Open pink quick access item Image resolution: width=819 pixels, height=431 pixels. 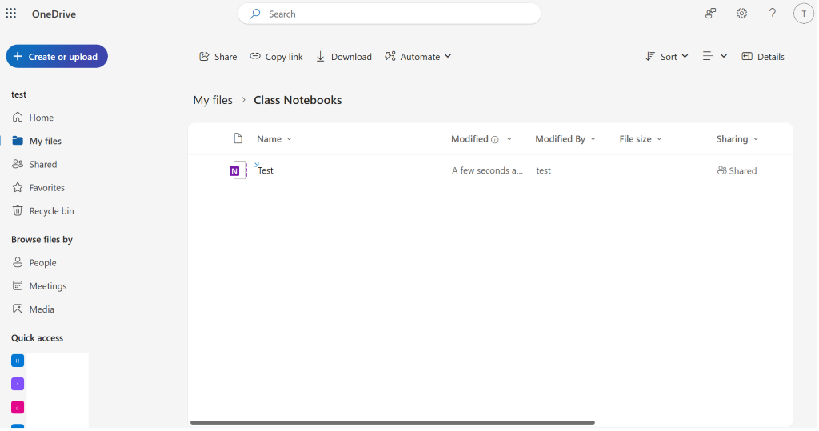point(18,407)
